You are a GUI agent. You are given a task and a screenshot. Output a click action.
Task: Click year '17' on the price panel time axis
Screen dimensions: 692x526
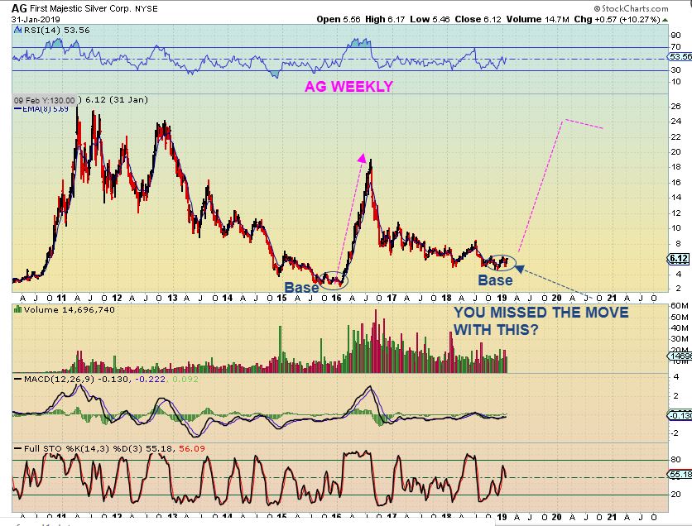(x=392, y=298)
